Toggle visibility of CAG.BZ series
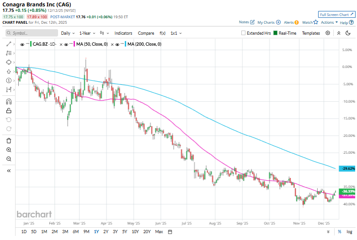 [22, 45]
